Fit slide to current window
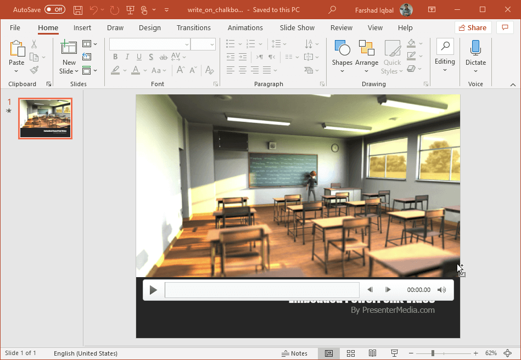The image size is (521, 360). 507,353
